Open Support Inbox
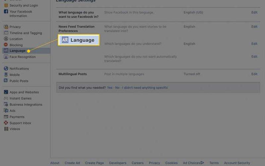 coord(20,123)
